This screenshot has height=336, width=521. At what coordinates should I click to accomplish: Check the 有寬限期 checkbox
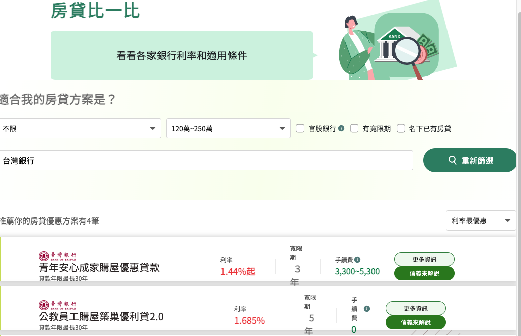[x=354, y=128]
